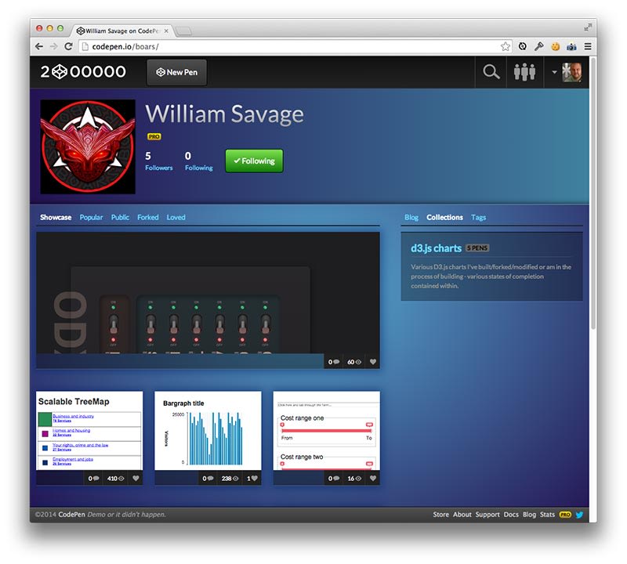Open the d3.js charts collection
Image resolution: width=627 pixels, height=564 pixels.
click(436, 248)
